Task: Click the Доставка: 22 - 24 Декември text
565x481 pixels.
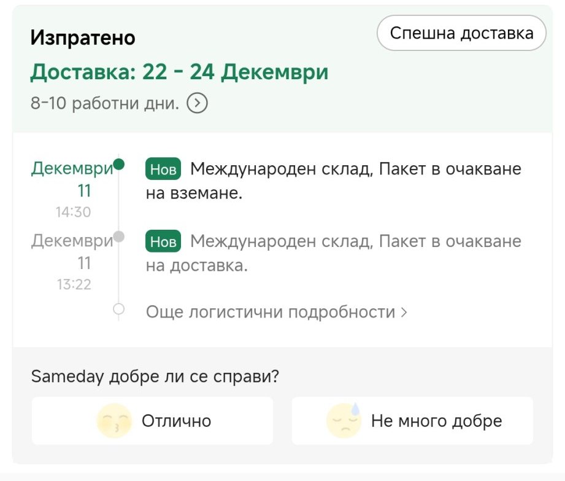Action: (x=179, y=72)
